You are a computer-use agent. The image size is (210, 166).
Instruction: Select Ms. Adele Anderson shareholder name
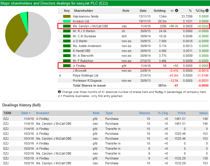87,46
